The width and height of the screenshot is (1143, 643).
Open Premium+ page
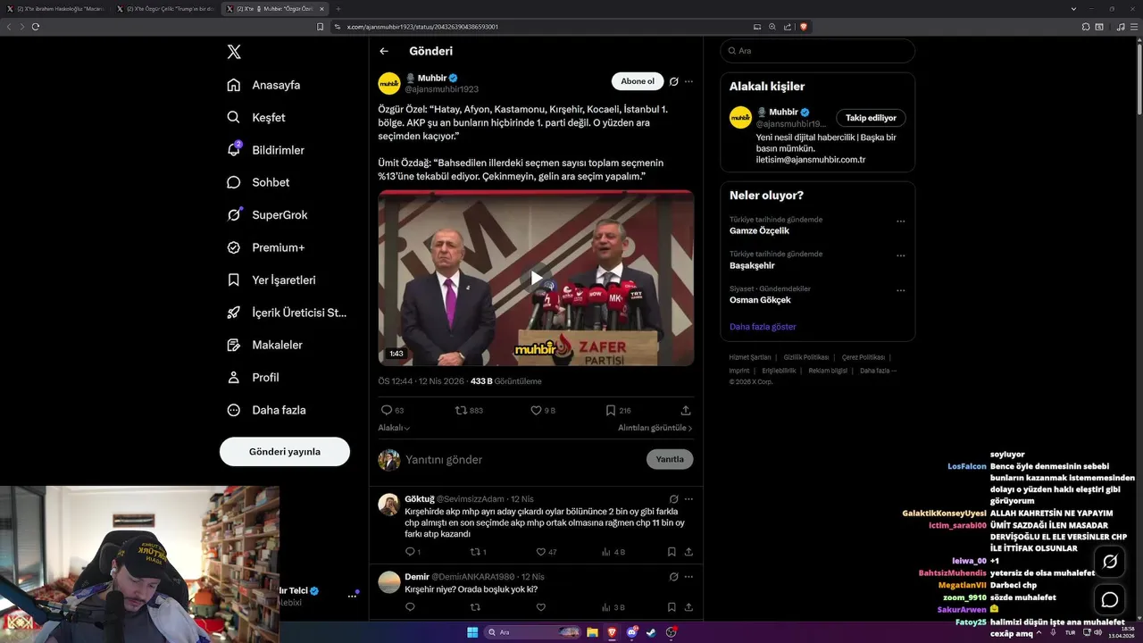[x=265, y=247]
